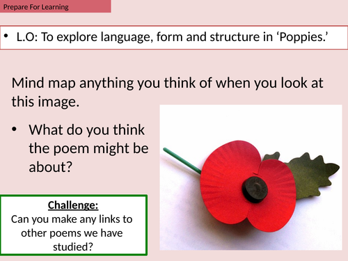Select the L.O. learning objective text box
Screen dimensions: 348x261
point(174,38)
